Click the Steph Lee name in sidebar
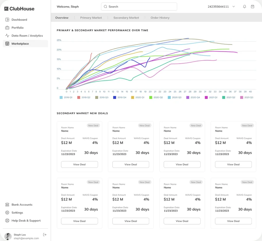The height and width of the screenshot is (241, 262). 20,235
